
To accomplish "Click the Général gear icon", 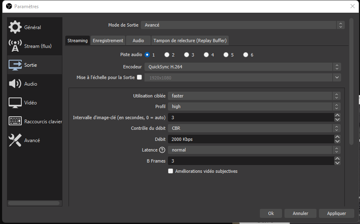I will coord(15,27).
